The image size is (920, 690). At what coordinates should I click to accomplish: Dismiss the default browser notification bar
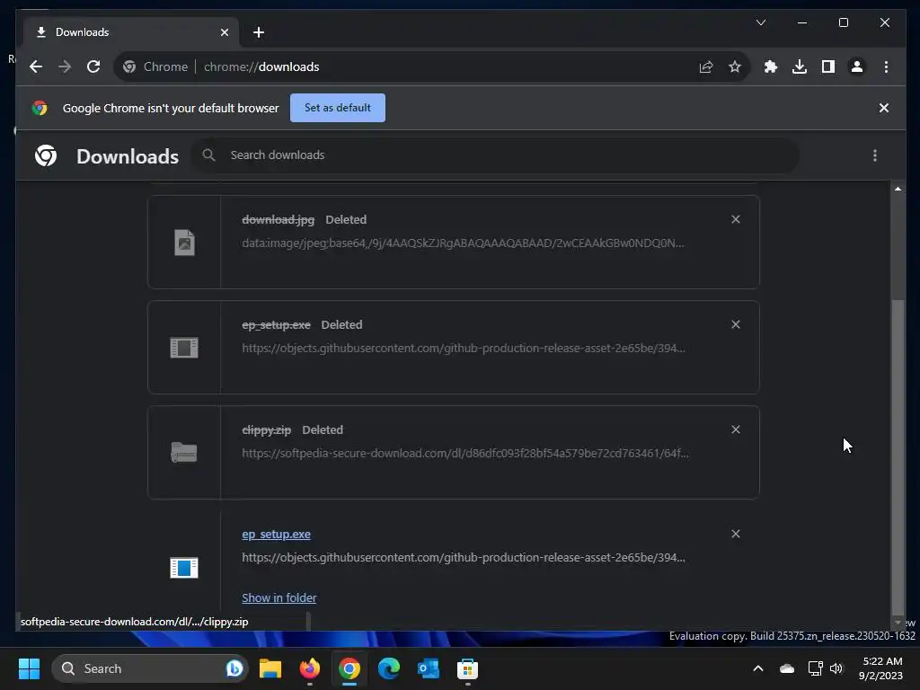[884, 108]
